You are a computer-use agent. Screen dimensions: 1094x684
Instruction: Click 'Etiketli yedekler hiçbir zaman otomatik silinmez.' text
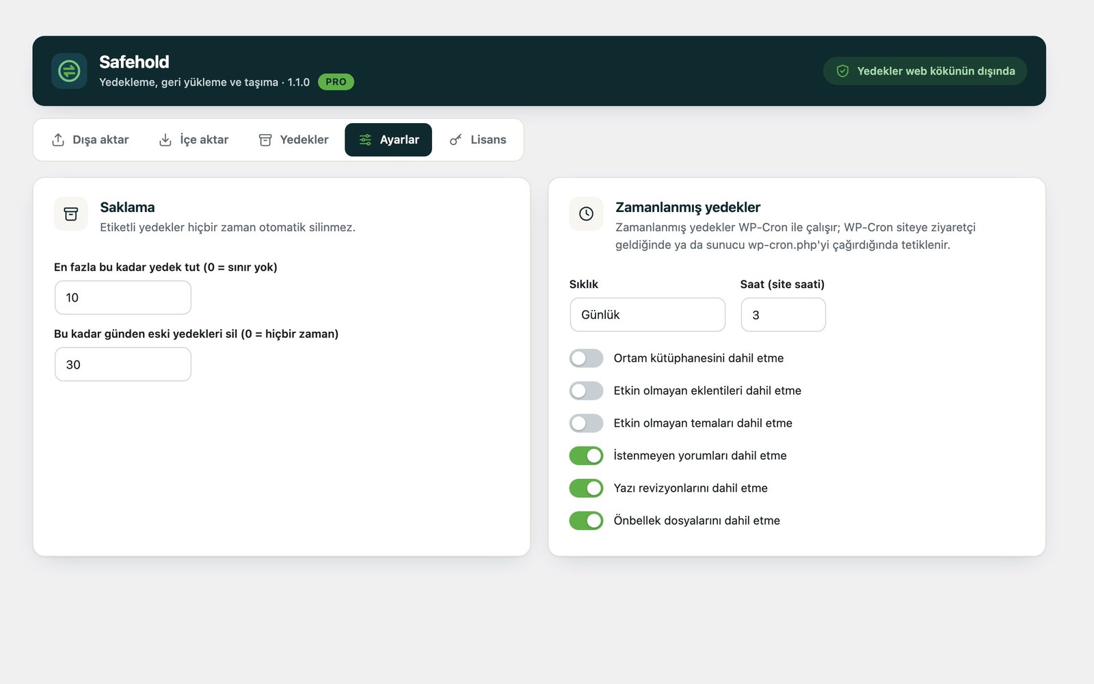click(x=228, y=227)
